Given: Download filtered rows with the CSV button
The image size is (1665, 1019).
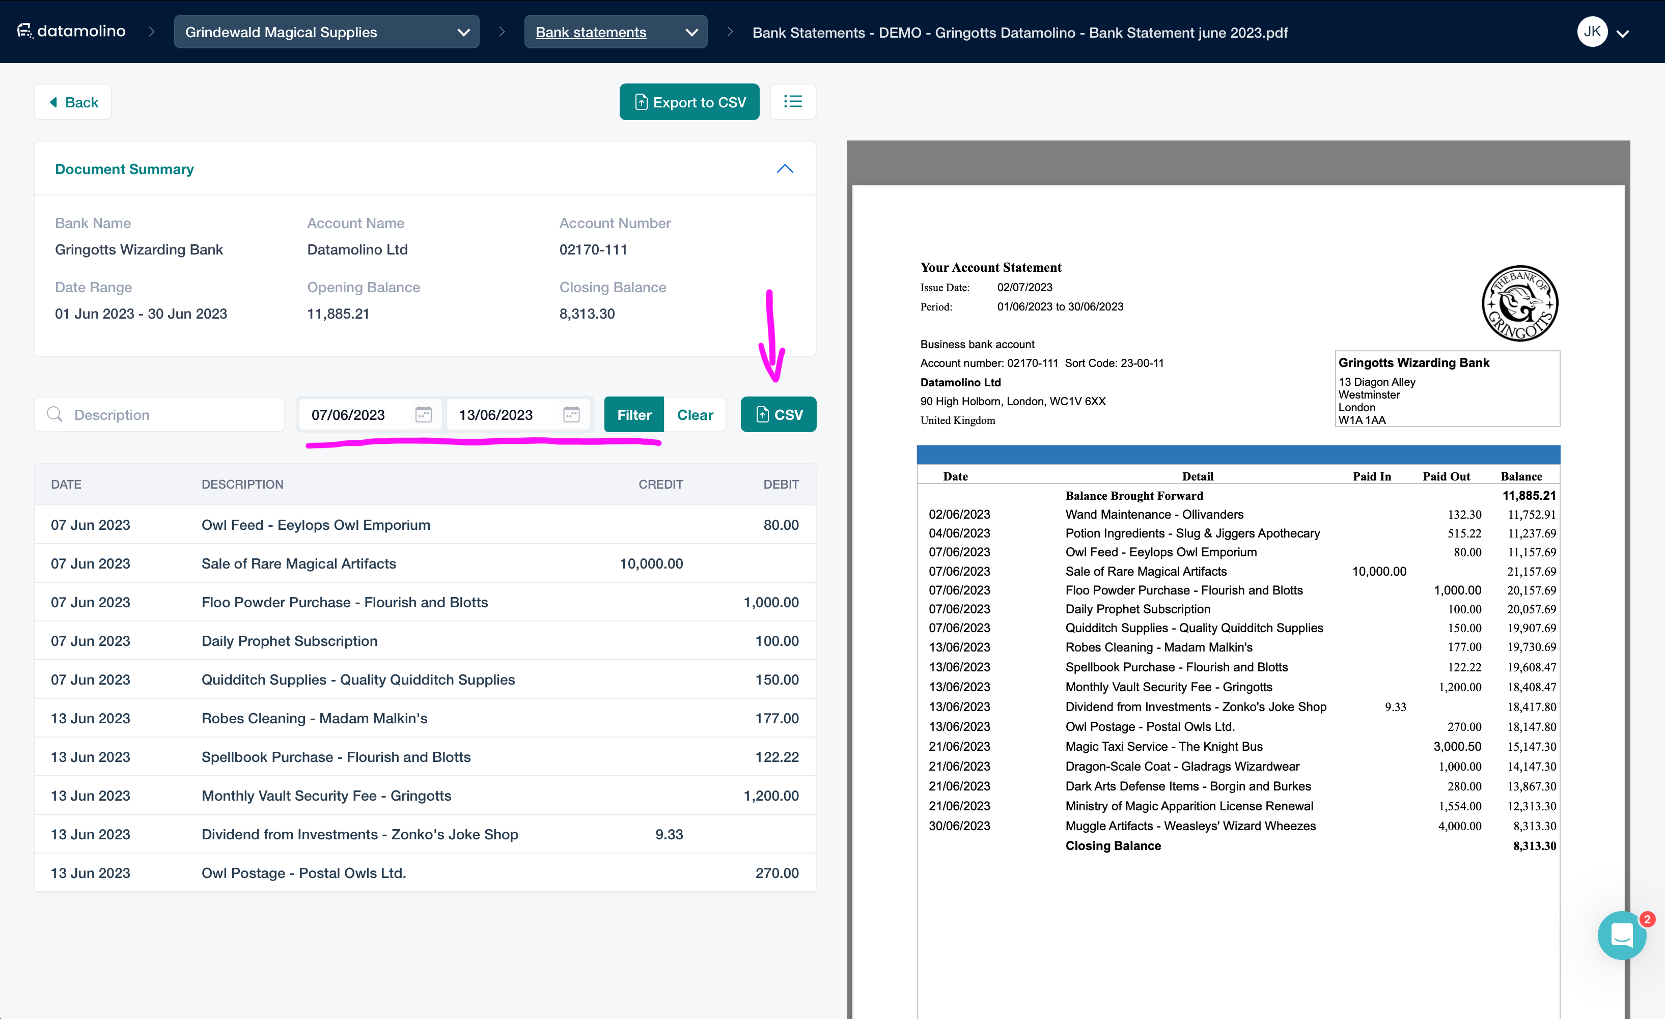Looking at the screenshot, I should [x=779, y=415].
